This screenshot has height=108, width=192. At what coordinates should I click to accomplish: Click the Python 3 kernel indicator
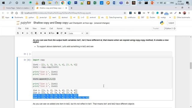point(170,28)
